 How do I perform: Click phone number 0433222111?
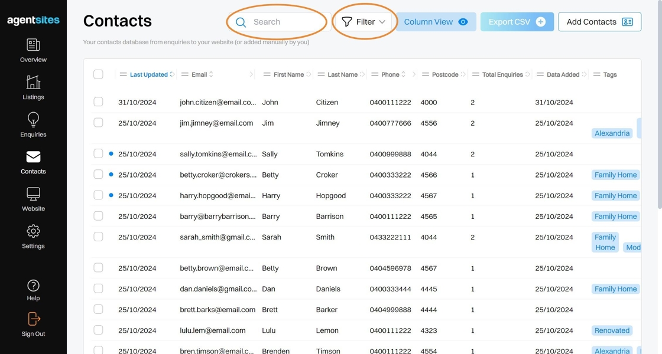click(390, 237)
